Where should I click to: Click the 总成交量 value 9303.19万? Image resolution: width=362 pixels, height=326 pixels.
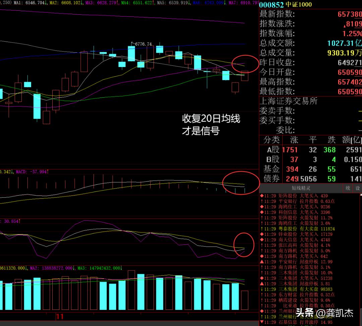[x=345, y=53]
